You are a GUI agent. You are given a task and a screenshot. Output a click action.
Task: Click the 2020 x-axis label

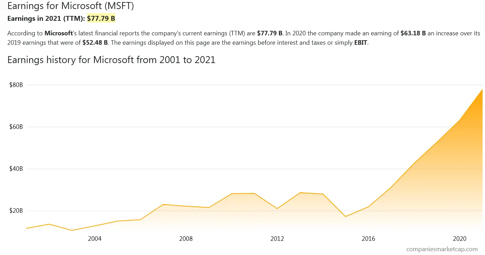[460, 239]
